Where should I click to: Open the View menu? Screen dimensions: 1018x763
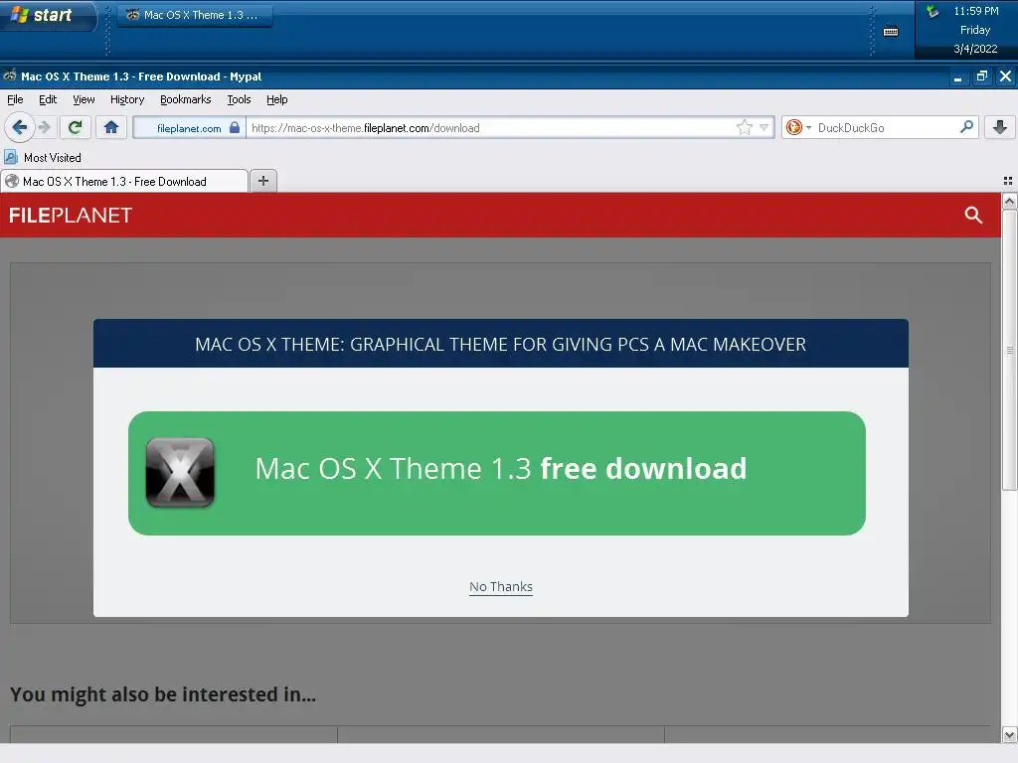84,99
